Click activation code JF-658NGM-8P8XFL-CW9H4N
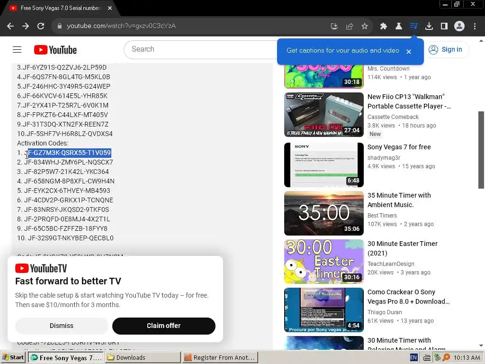Screen dimensions: 485x364 click(69, 181)
